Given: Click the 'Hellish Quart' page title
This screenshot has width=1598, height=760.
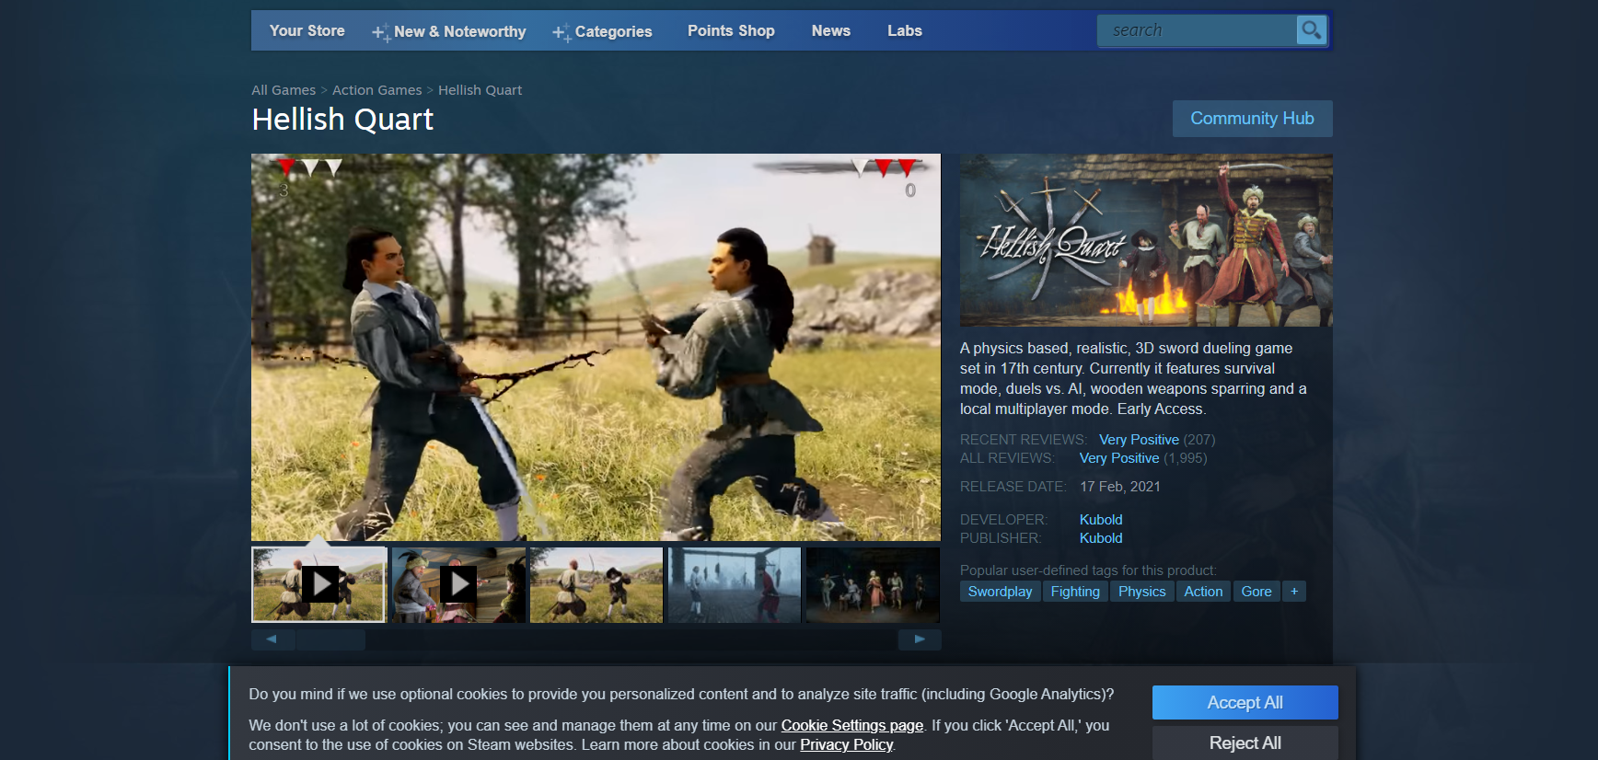Looking at the screenshot, I should coord(342,120).
